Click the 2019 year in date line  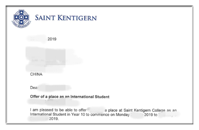[52, 39]
